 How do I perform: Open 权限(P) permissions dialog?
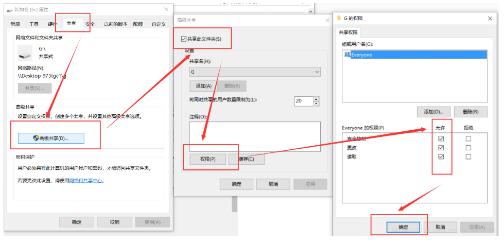(207, 159)
